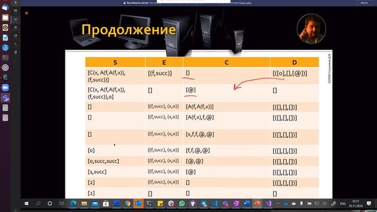Open the terminal on the taskbar
Image resolution: width=377 pixels, height=212 pixels.
pyautogui.click(x=149, y=204)
